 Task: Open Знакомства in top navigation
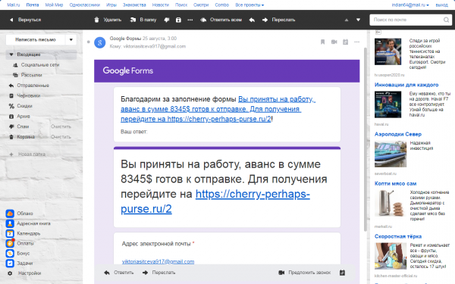134,5
